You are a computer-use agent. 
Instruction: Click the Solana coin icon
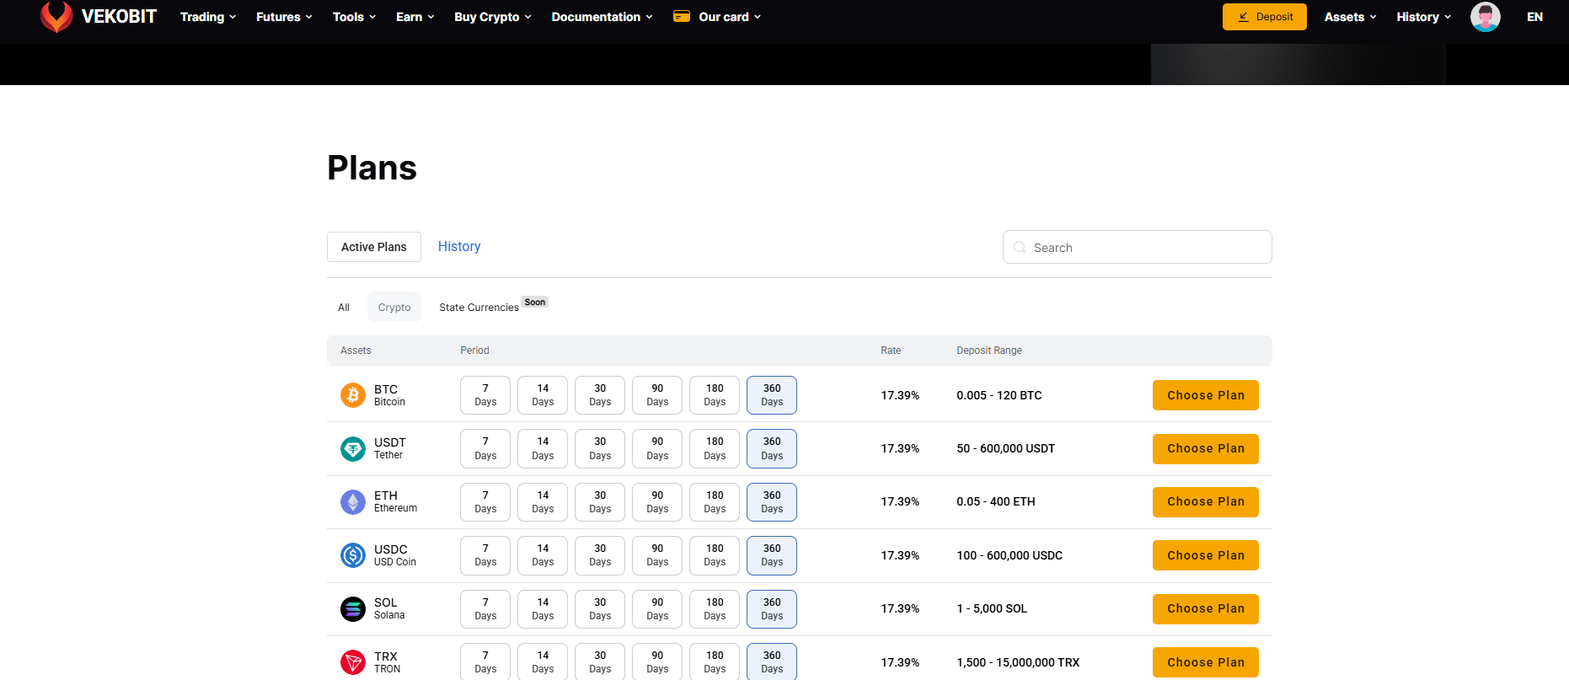click(x=353, y=608)
